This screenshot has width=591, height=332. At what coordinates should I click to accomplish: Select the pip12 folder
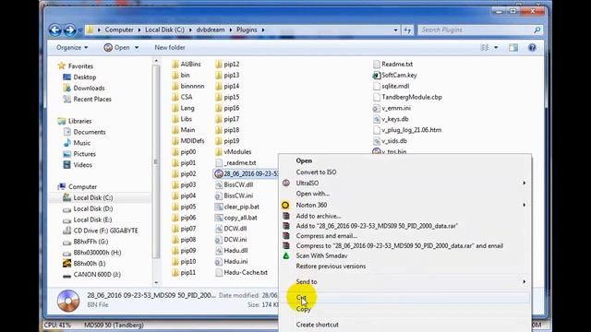tap(228, 64)
